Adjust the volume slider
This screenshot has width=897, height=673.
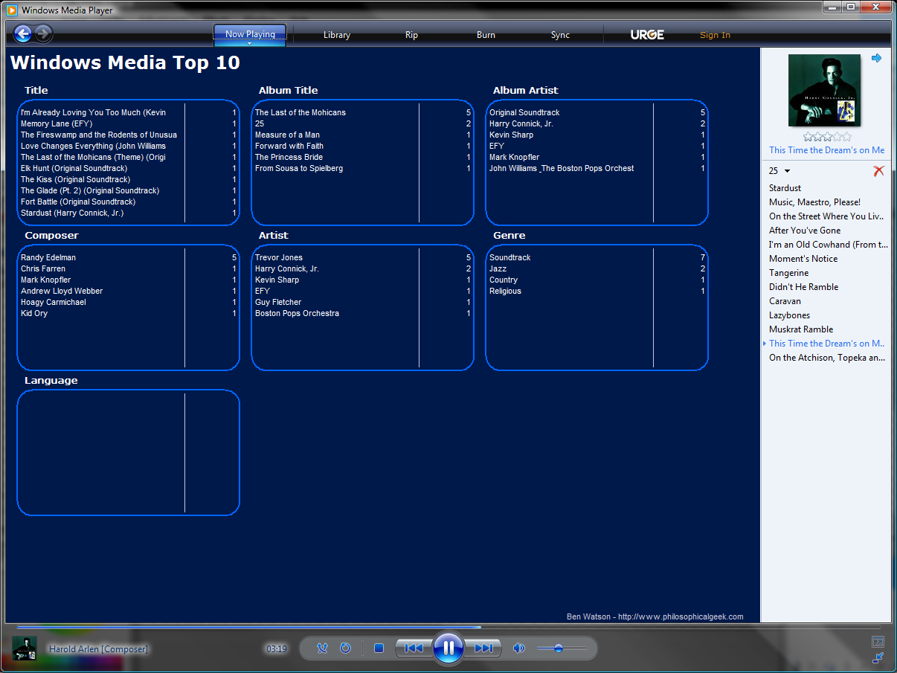pyautogui.click(x=562, y=648)
